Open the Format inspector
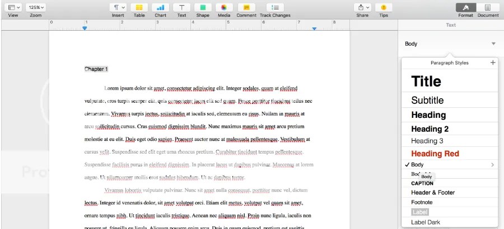Image resolution: width=504 pixels, height=229 pixels. (x=466, y=7)
